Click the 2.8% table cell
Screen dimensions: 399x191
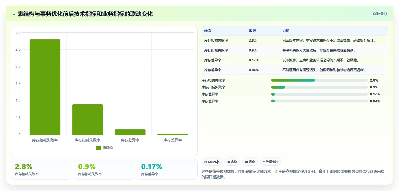click(253, 41)
